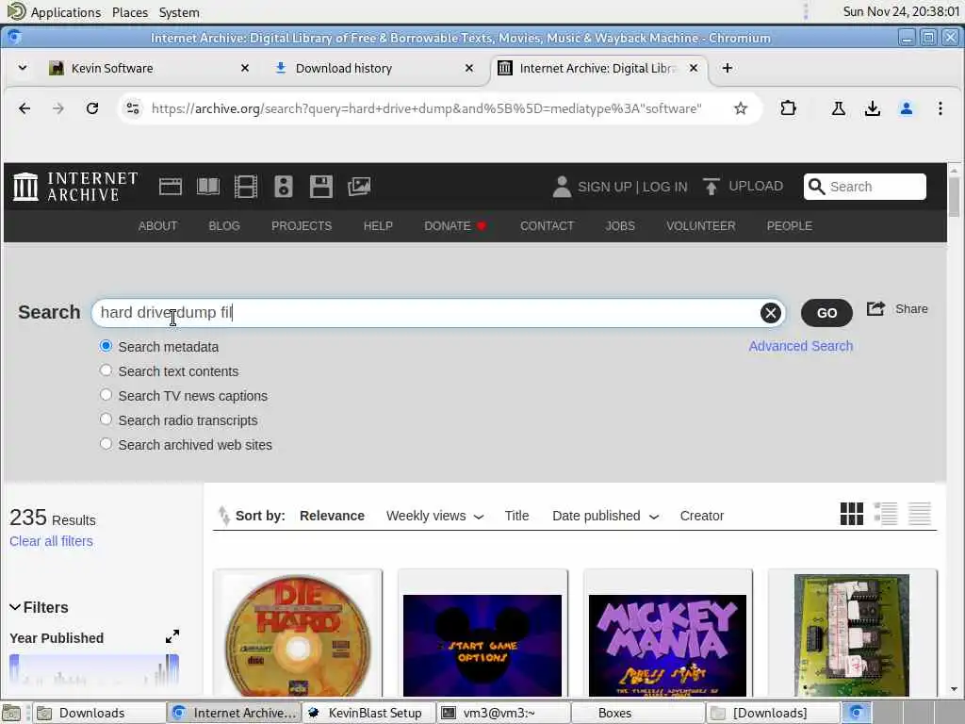Collapse the Filters section
Screen dimensions: 965x724
point(39,608)
